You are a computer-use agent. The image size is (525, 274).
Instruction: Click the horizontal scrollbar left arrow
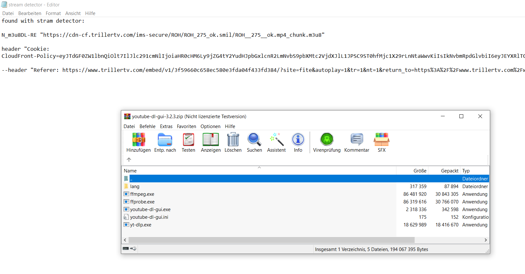(x=125, y=240)
